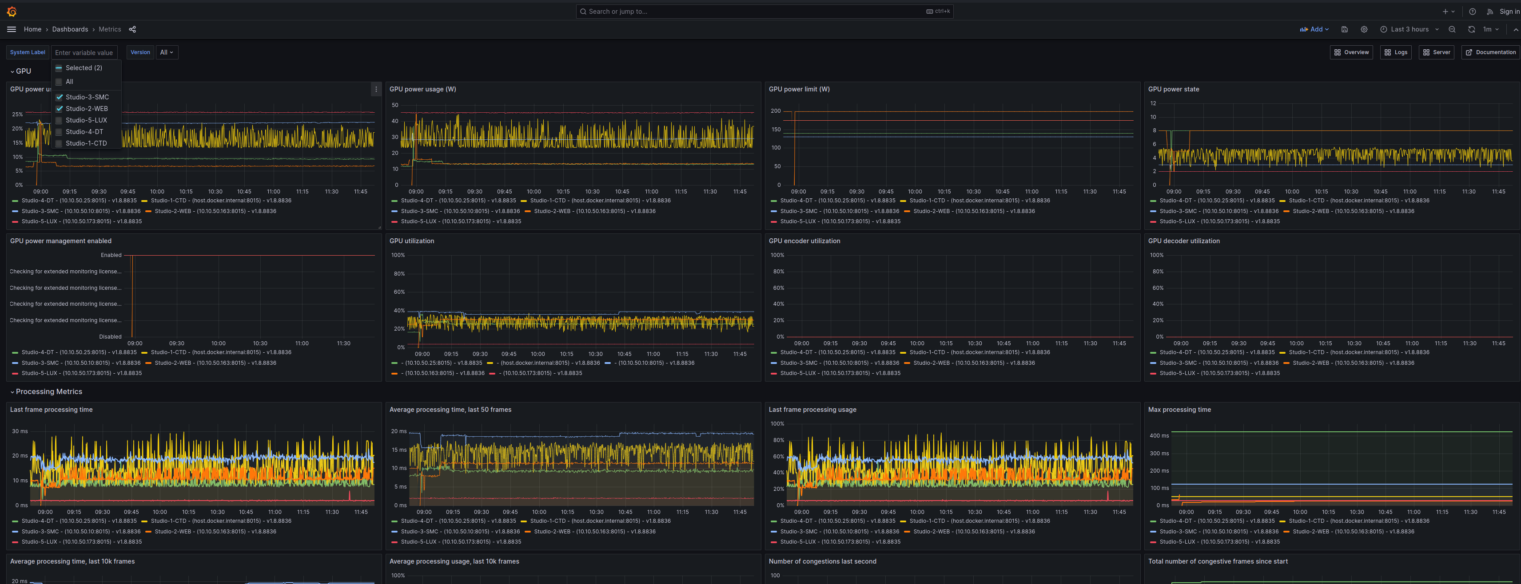The image size is (1521, 584).
Task: Click Average processing time, last 50 frames title
Action: click(x=450, y=410)
